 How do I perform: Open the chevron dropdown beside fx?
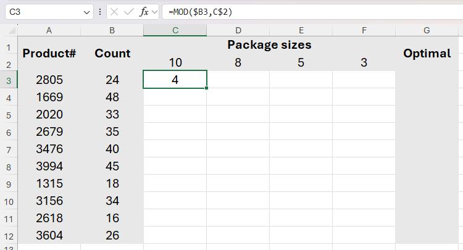coord(155,12)
